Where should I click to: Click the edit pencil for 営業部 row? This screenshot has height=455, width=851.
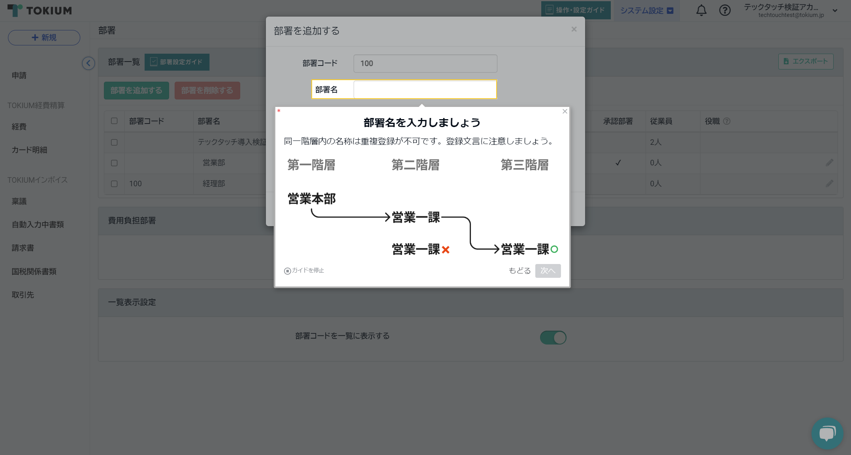point(829,163)
